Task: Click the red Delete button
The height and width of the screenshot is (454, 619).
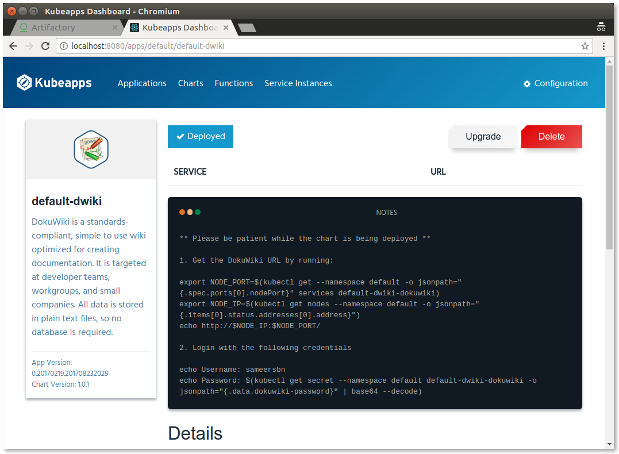Action: [x=552, y=137]
